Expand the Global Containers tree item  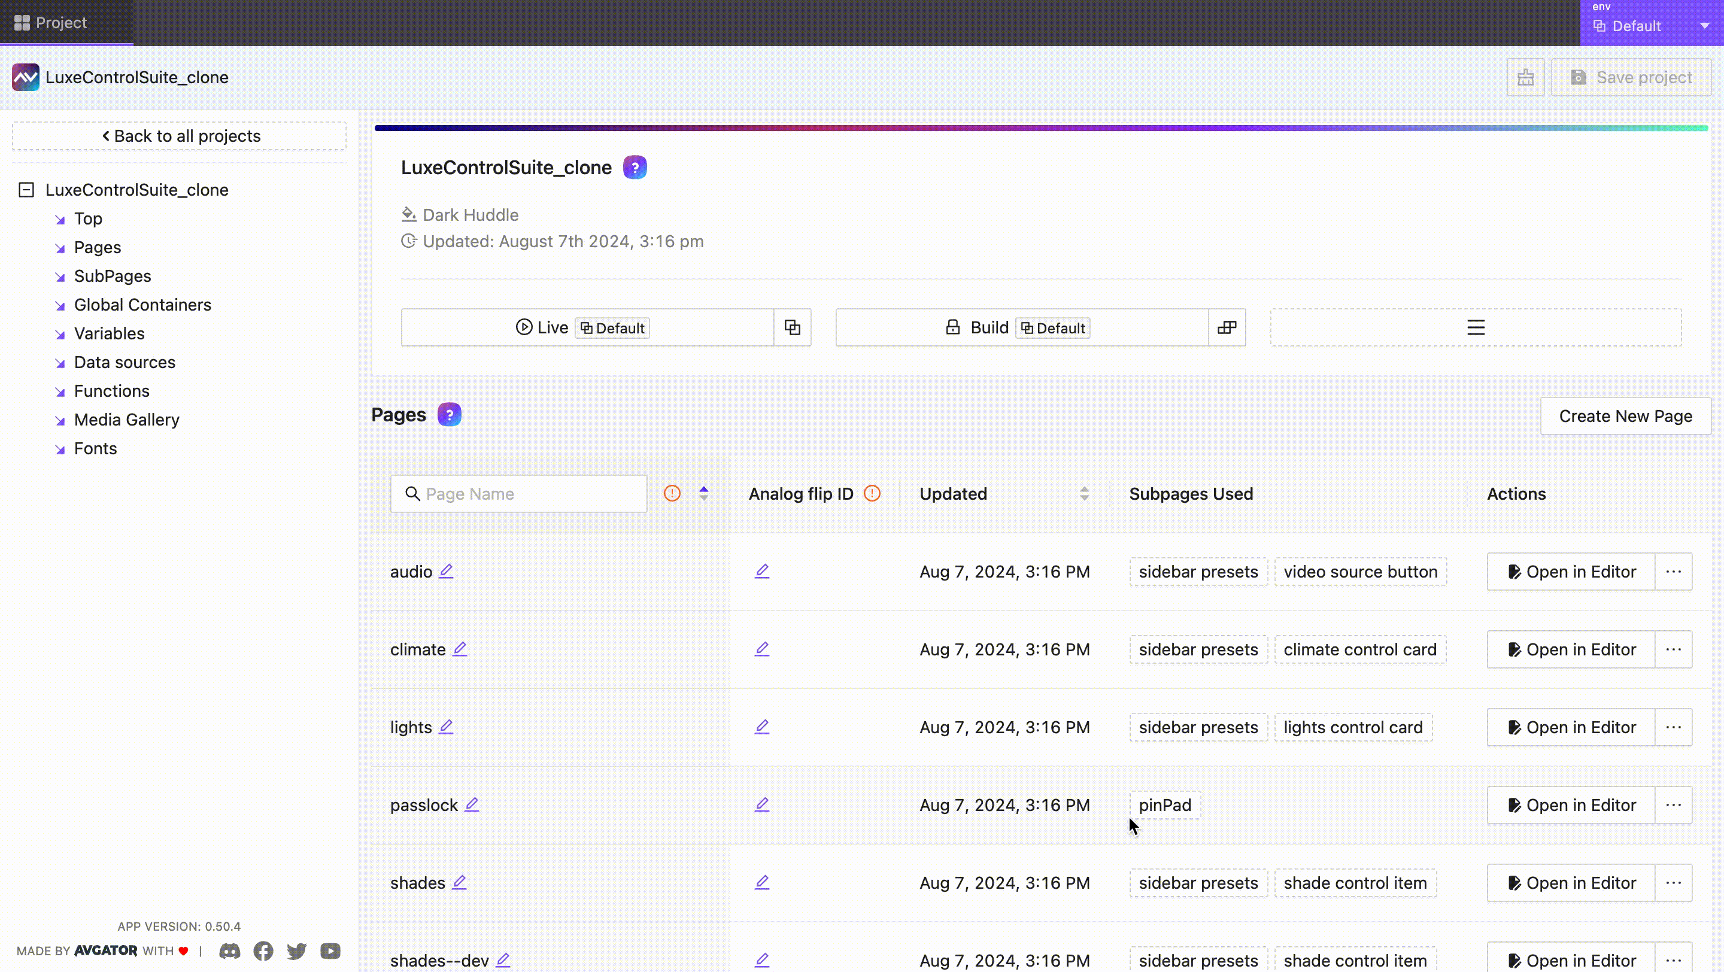pyautogui.click(x=60, y=305)
